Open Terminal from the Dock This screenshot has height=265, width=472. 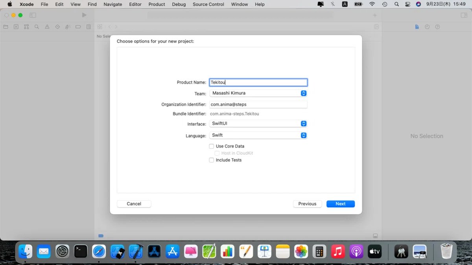tap(81, 251)
